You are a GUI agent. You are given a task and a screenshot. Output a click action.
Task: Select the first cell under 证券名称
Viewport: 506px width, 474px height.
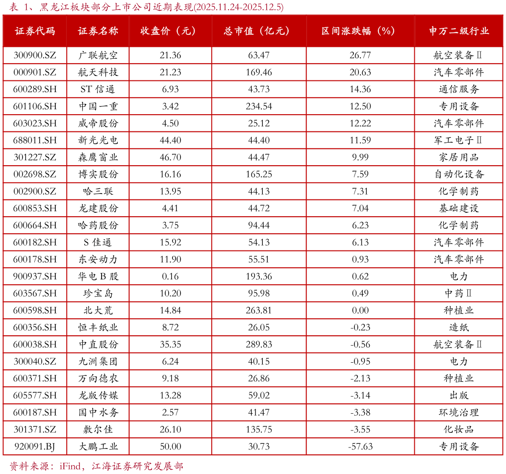(x=98, y=55)
